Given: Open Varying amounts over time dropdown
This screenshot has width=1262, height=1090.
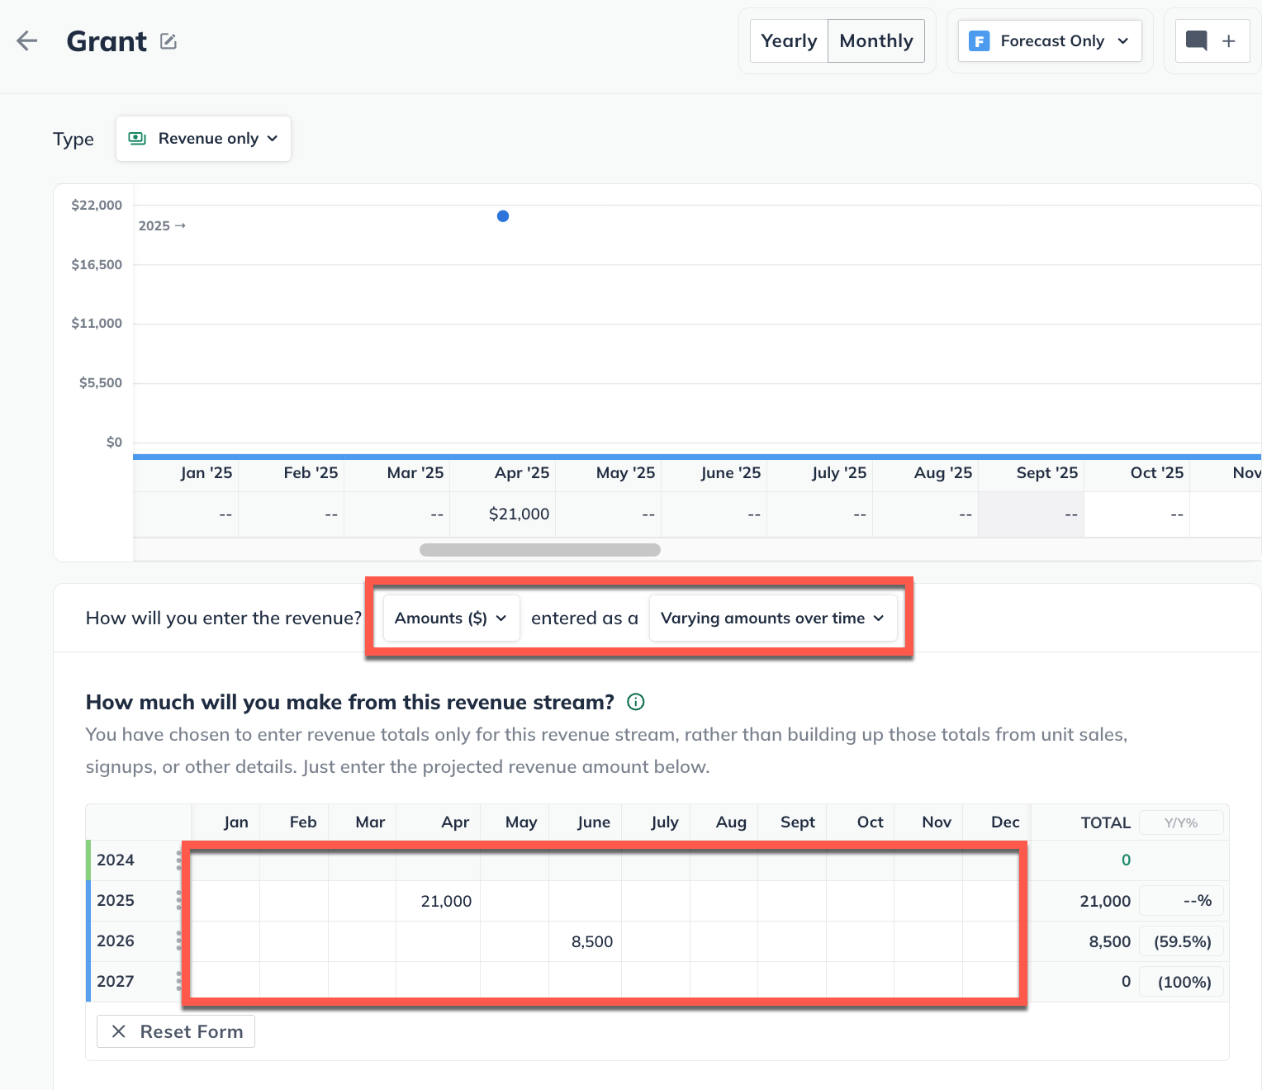Looking at the screenshot, I should pyautogui.click(x=772, y=618).
